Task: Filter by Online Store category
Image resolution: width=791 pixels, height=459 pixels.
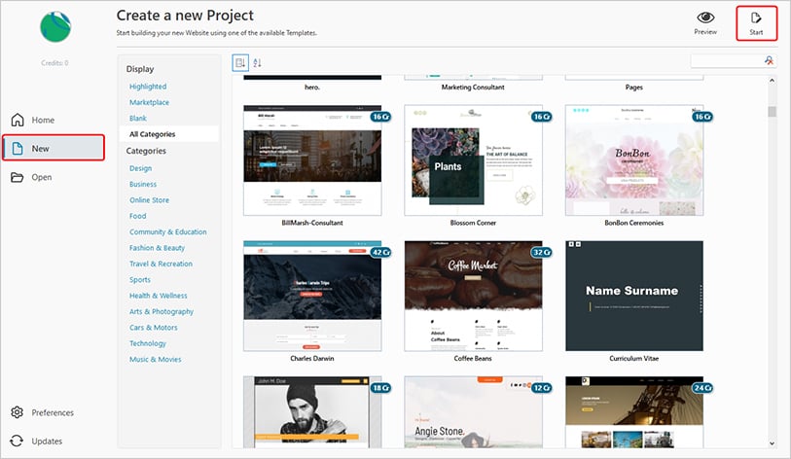Action: 149,199
